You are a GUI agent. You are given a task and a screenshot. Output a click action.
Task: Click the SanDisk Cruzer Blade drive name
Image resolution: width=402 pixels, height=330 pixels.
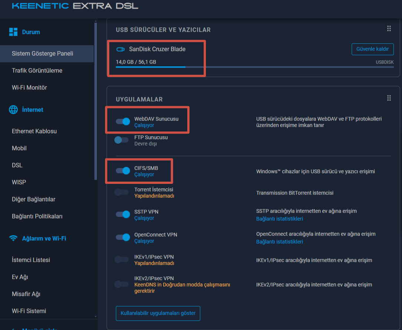click(x=157, y=49)
